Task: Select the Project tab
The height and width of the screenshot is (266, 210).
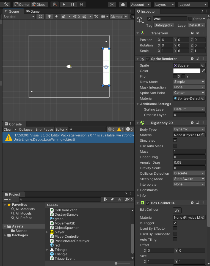Action: pos(12,194)
